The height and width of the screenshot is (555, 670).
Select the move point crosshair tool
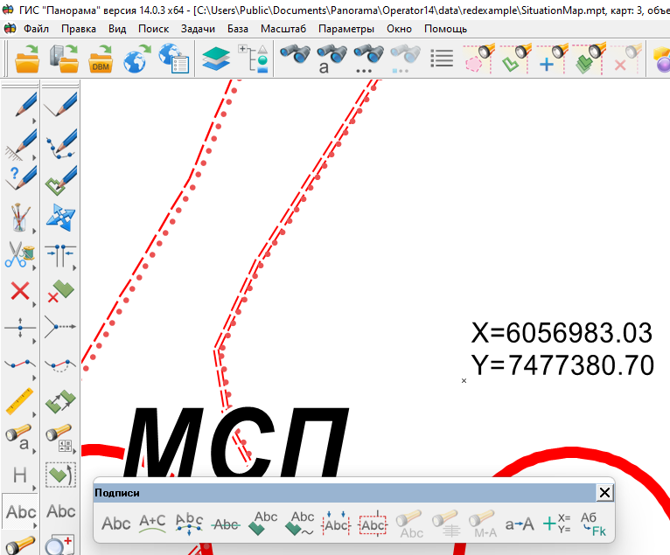click(19, 328)
